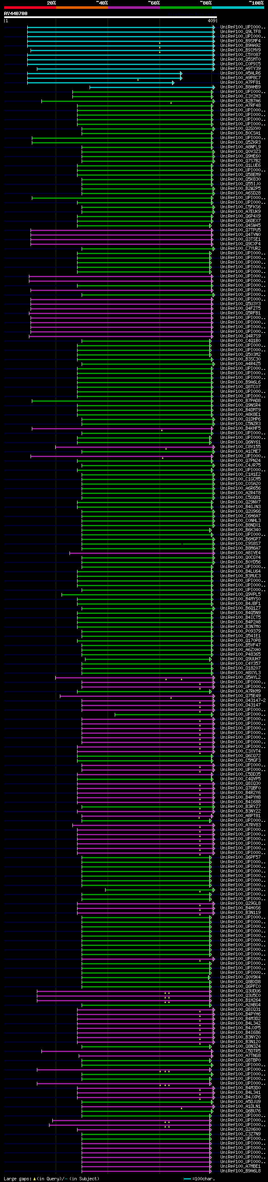The width and height of the screenshot is (268, 1182).
Task: Click the red 20% identity color segment
Action: pos(30,8)
